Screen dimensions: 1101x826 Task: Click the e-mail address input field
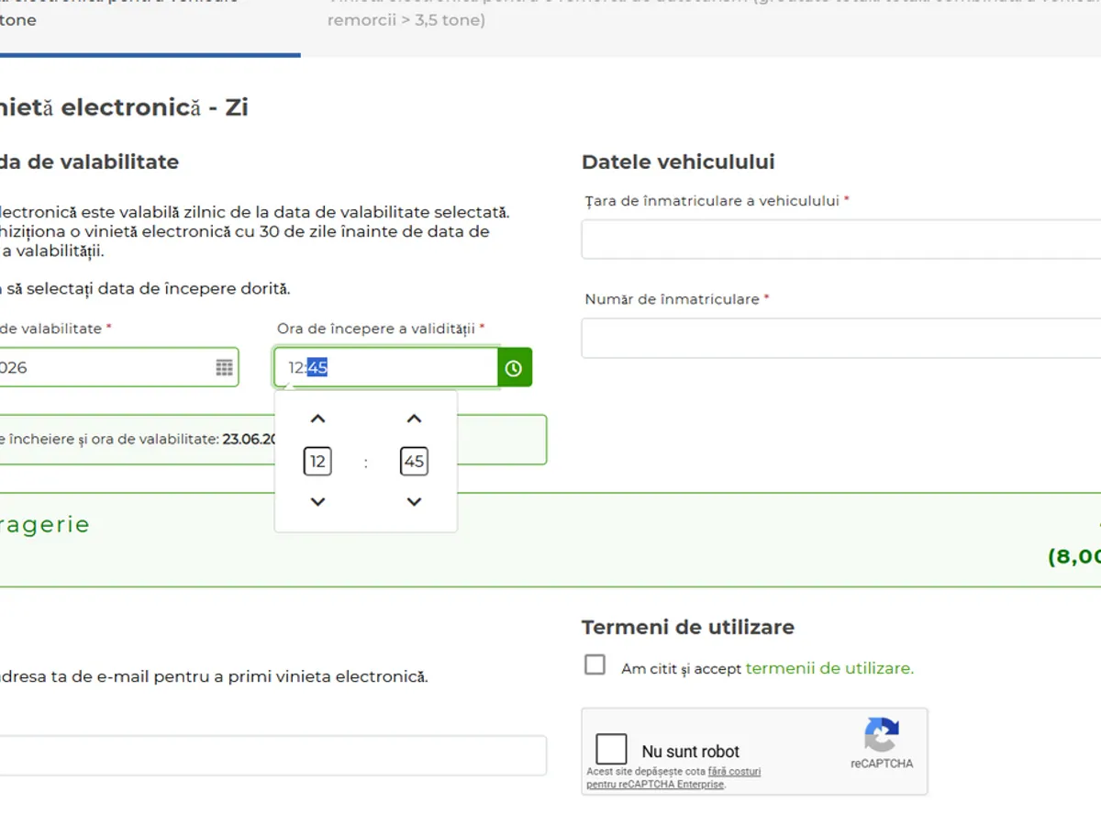pos(273,755)
